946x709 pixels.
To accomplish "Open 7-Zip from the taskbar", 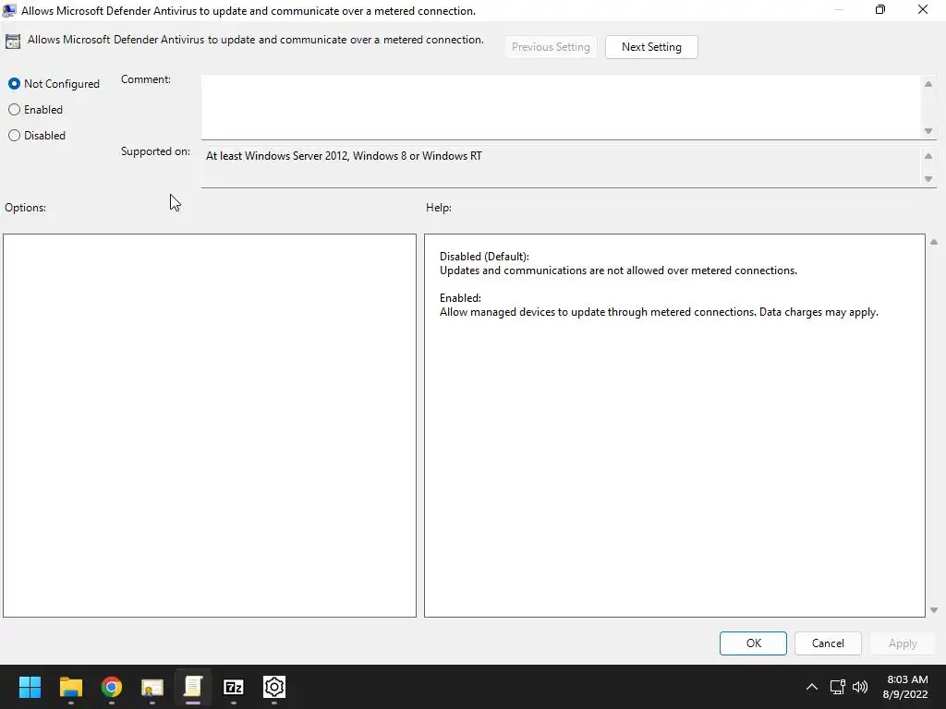I will pos(234,687).
